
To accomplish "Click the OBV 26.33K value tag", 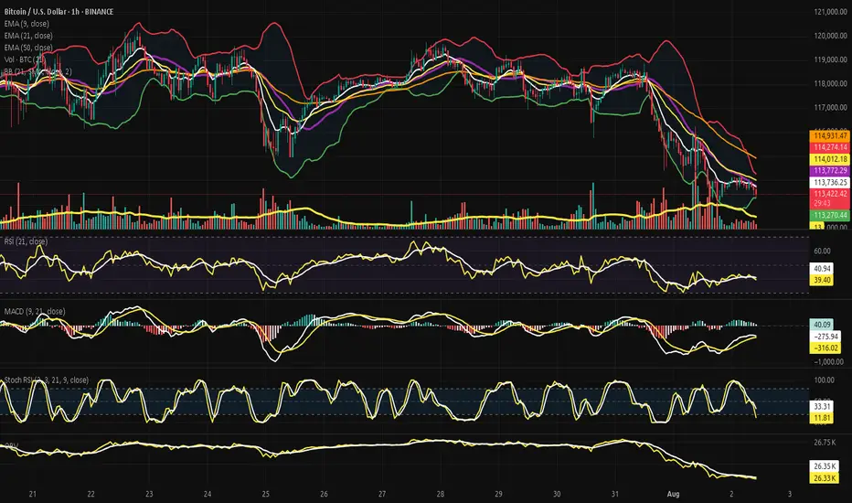I will tap(825, 478).
